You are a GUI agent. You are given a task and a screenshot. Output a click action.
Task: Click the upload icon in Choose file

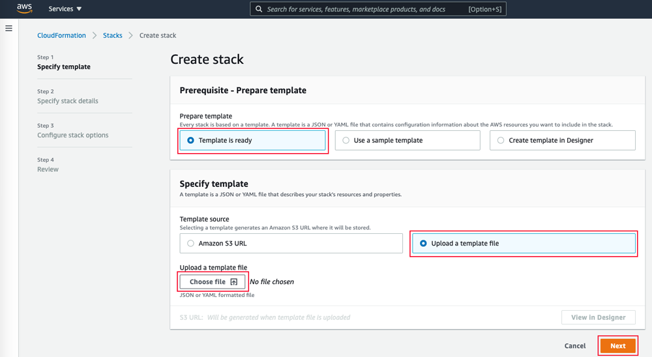234,282
